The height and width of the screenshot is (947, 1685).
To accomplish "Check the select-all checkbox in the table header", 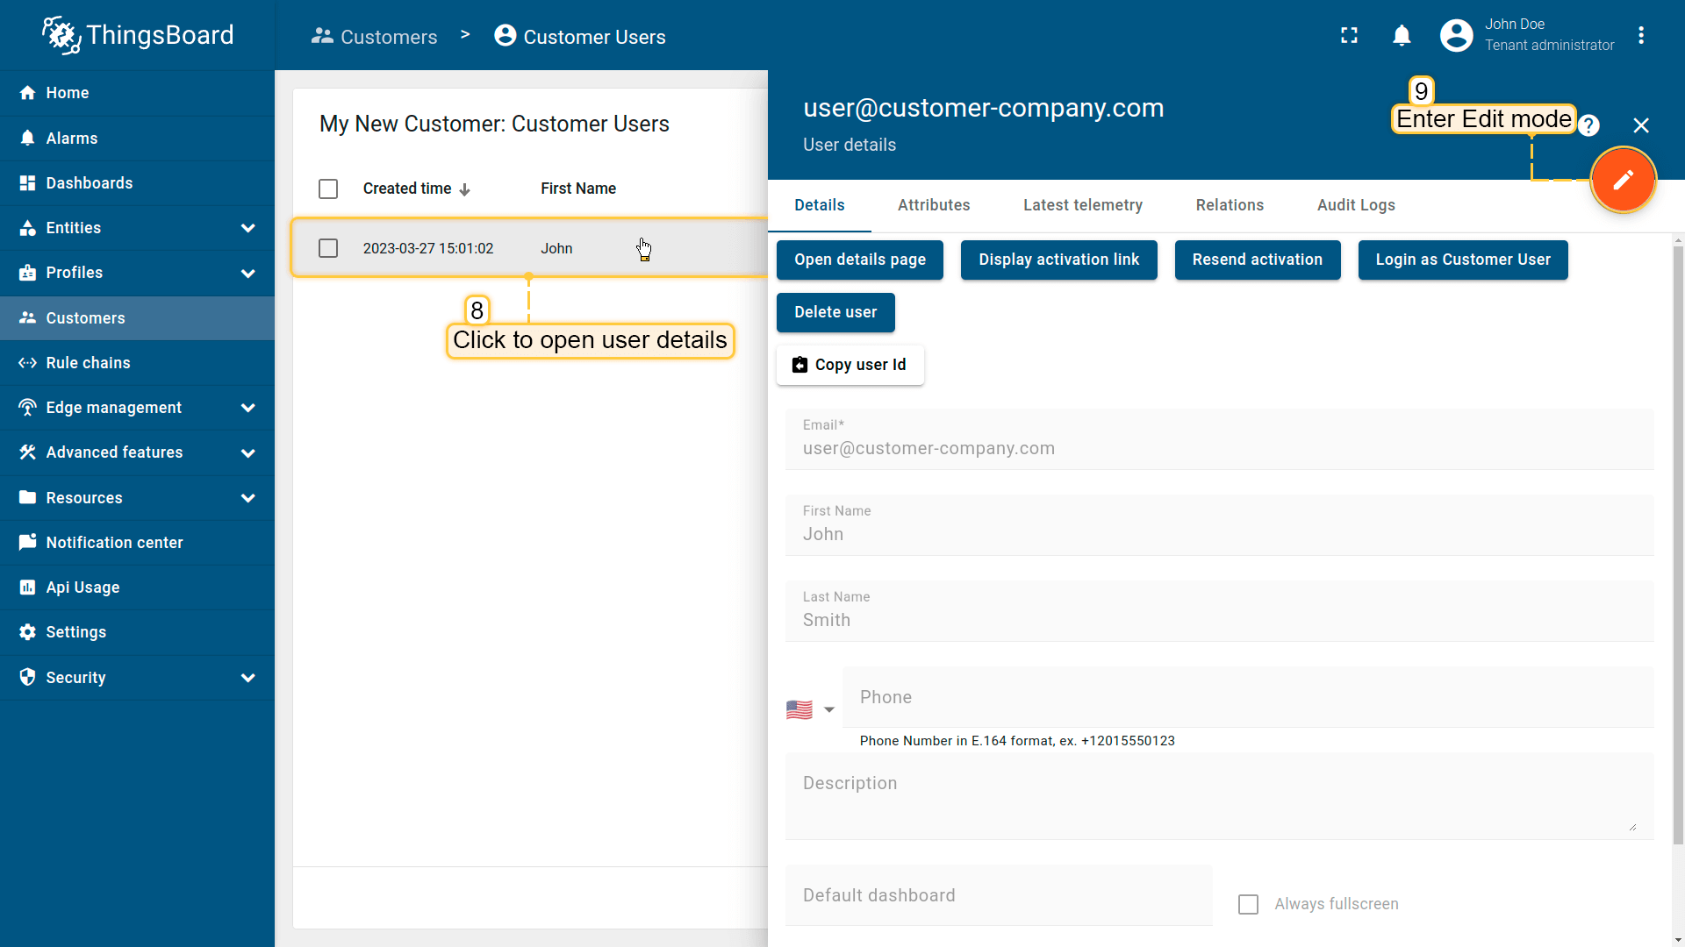I will coord(328,189).
